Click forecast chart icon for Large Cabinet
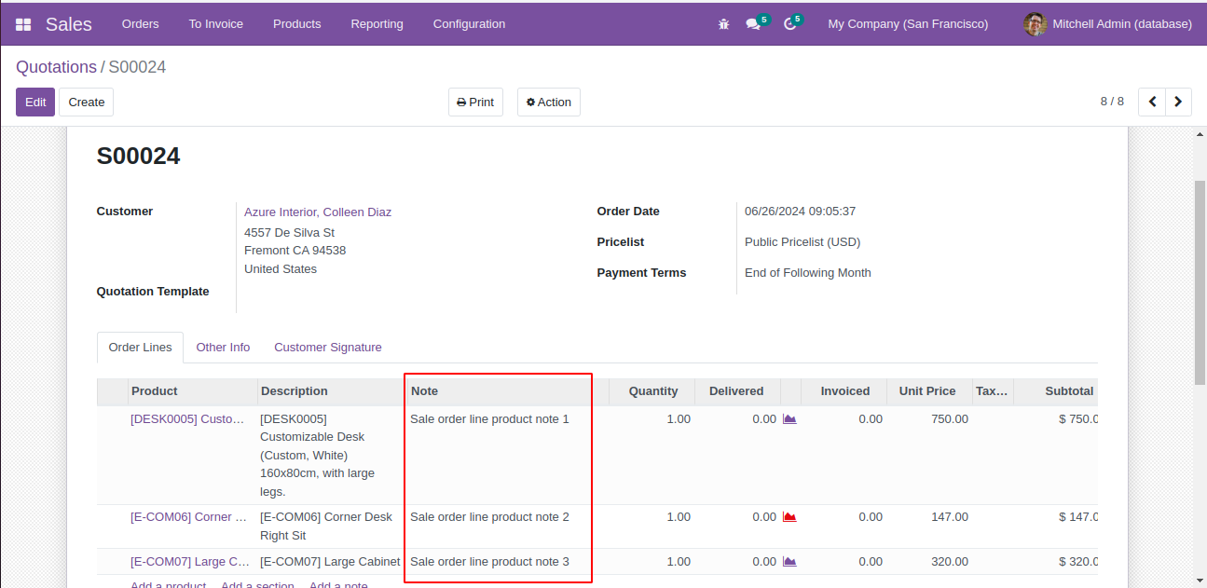The image size is (1207, 588). (x=789, y=562)
